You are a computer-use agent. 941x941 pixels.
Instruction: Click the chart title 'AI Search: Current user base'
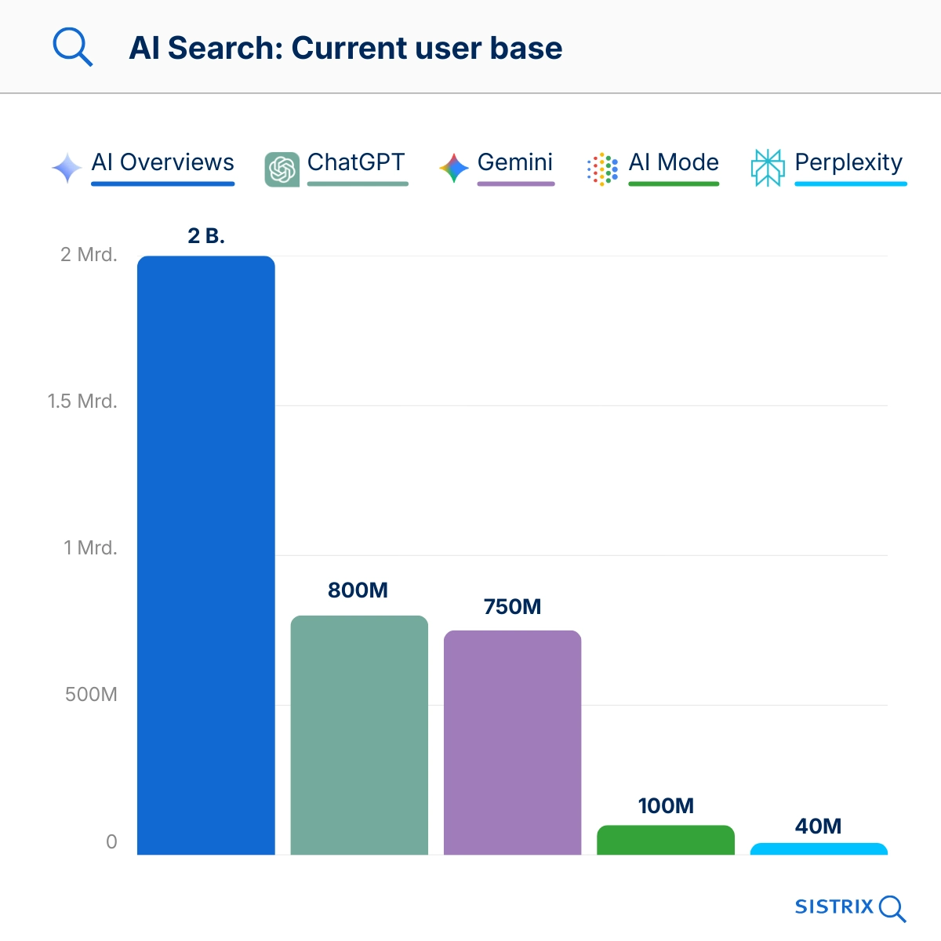(345, 48)
